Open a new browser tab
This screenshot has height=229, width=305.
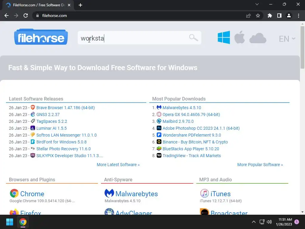[x=80, y=5]
